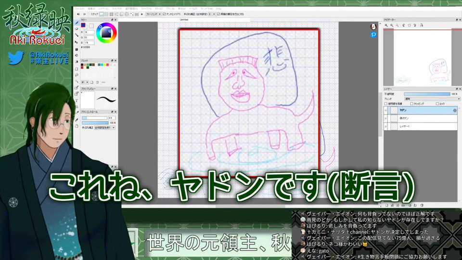Image resolution: width=462 pixels, height=260 pixels.
Task: Toggle visibility of レイヤー1 layer
Action: click(x=385, y=127)
